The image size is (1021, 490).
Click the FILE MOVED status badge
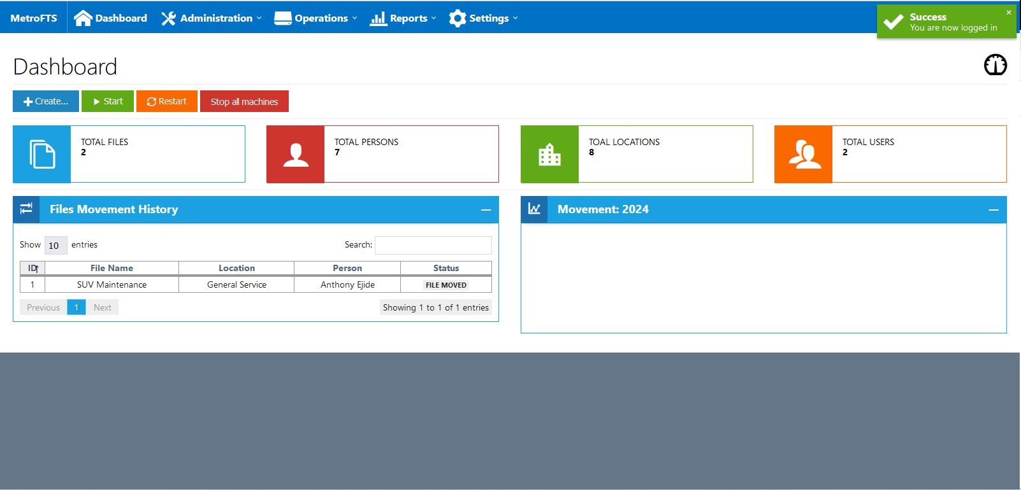pos(446,285)
